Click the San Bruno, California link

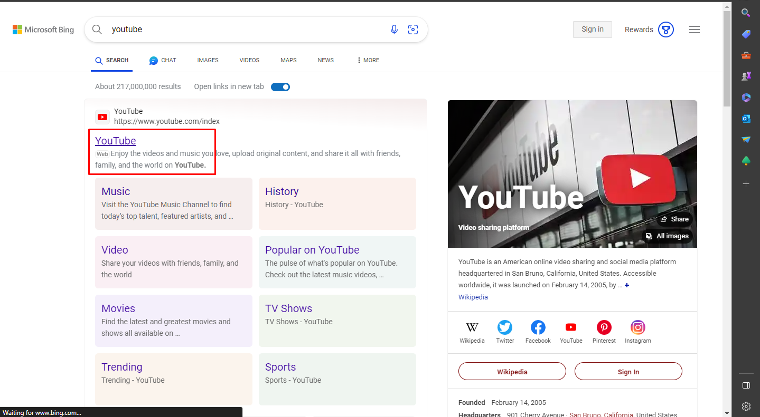pyautogui.click(x=602, y=414)
